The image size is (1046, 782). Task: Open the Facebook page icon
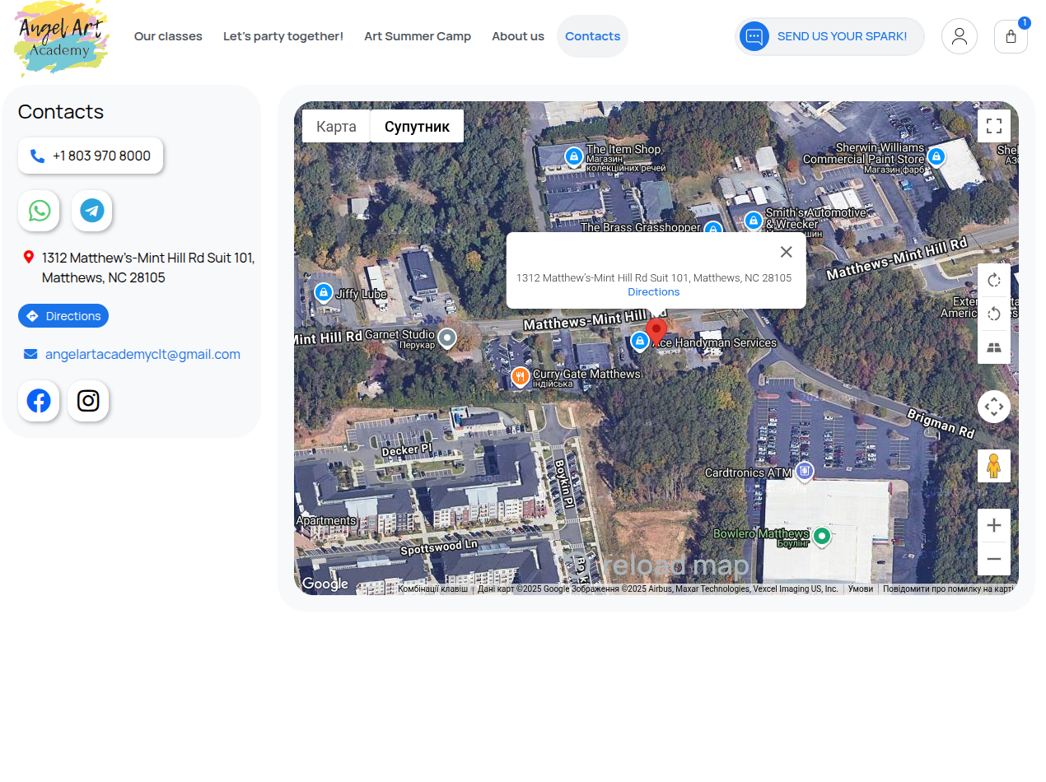(x=39, y=401)
